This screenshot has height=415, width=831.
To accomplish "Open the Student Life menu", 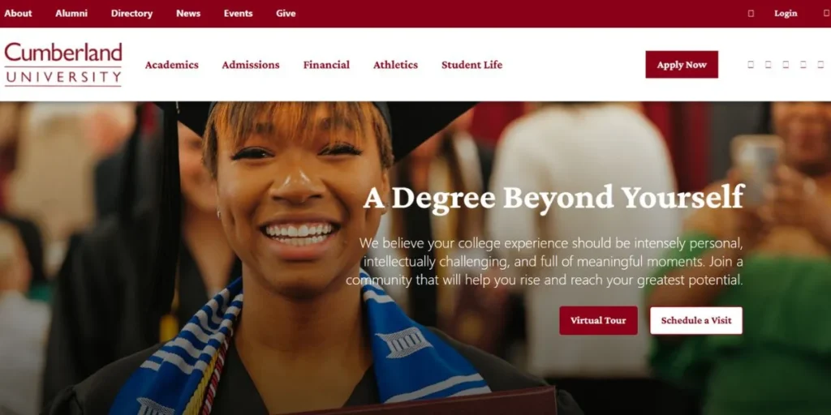I will coord(471,65).
